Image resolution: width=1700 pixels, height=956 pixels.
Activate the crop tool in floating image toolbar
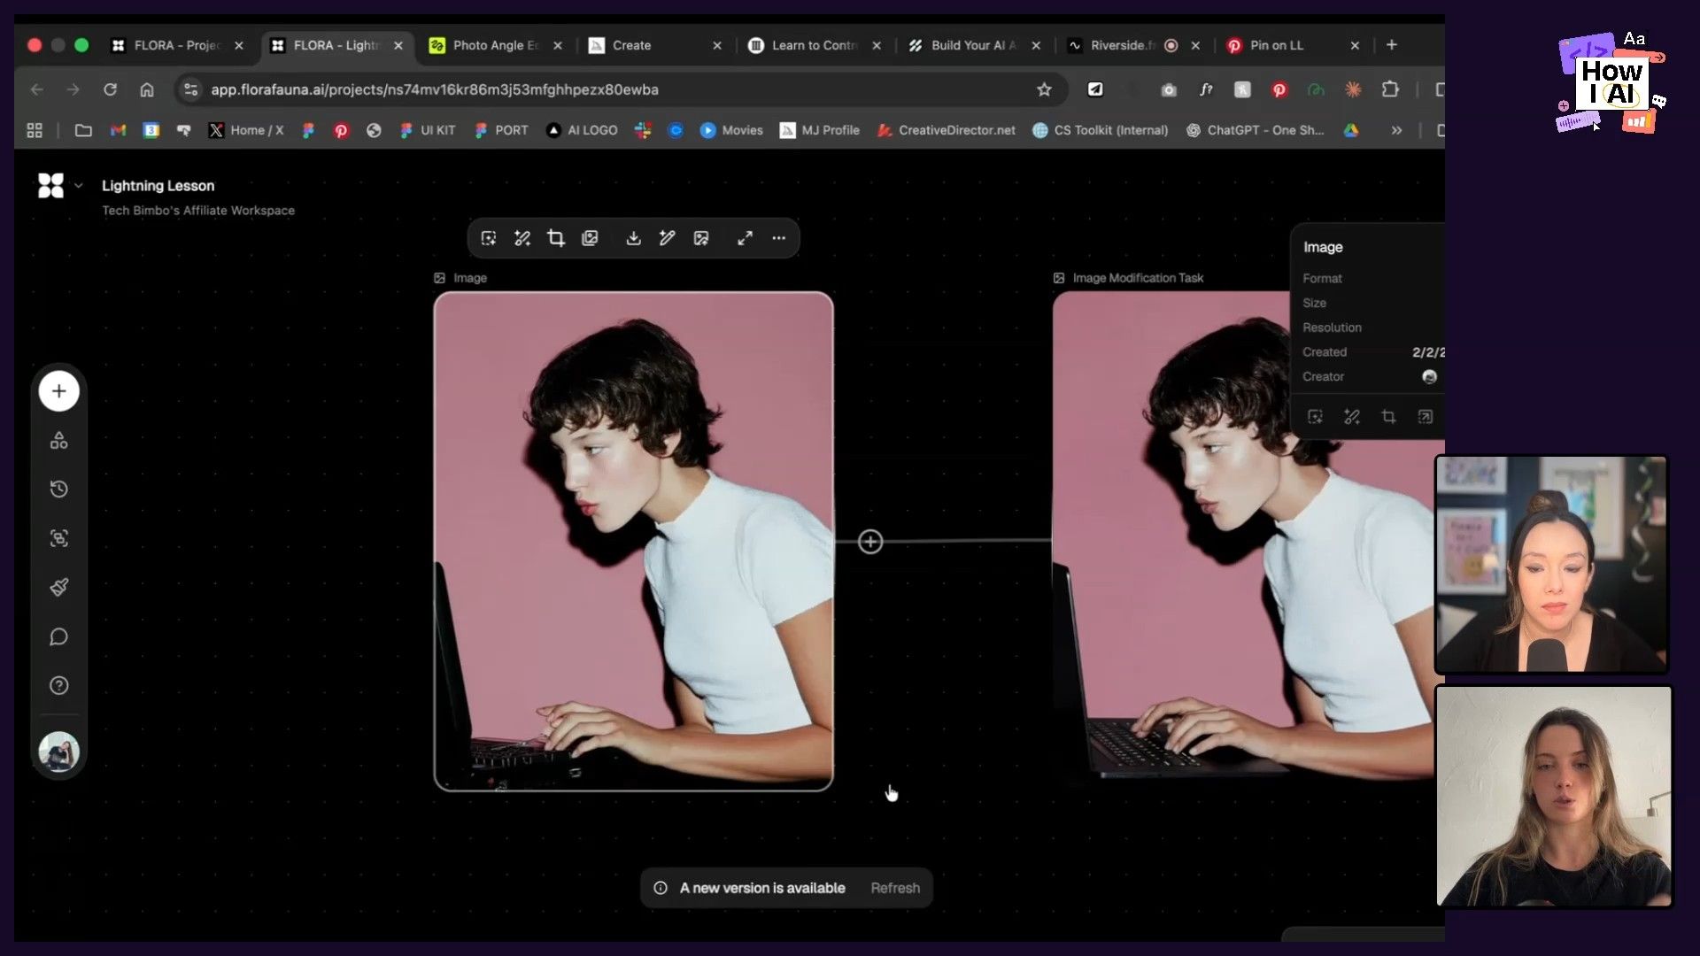[x=556, y=238]
